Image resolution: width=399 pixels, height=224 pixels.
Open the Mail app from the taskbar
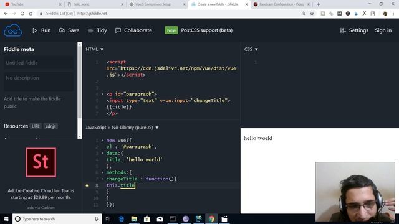160,218
